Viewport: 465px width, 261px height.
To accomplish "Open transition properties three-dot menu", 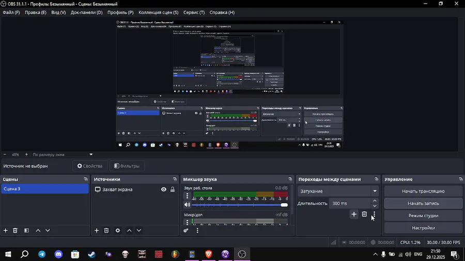I will (x=374, y=214).
